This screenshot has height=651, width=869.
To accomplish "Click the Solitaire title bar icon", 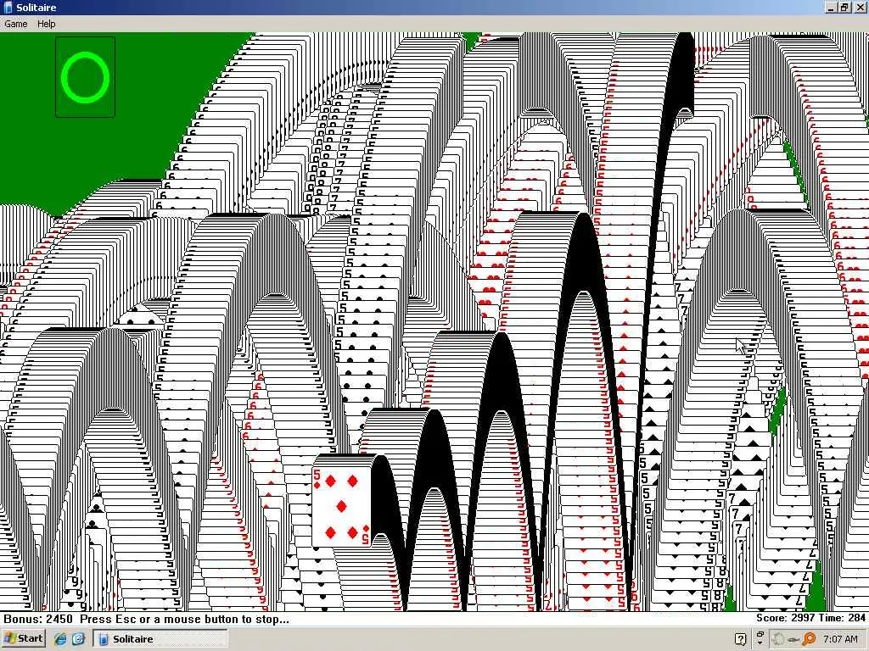I will 8,8.
